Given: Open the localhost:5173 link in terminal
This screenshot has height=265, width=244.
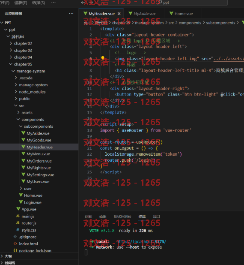Looking at the screenshot, I should click(141, 241).
